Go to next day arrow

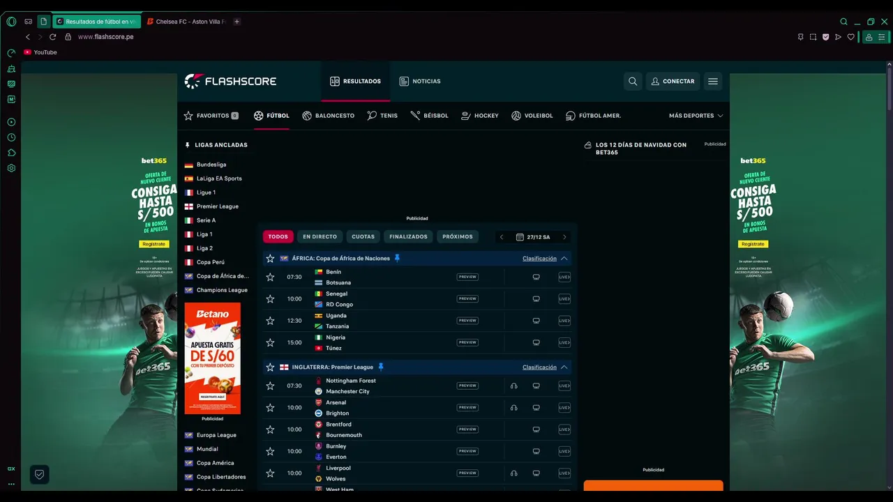coord(564,237)
